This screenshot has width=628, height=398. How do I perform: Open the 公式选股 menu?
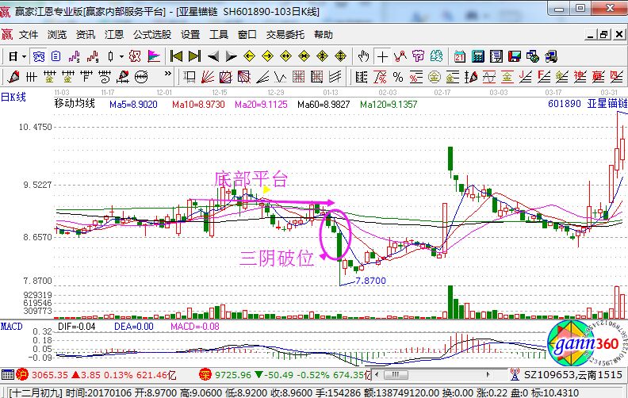(152, 35)
